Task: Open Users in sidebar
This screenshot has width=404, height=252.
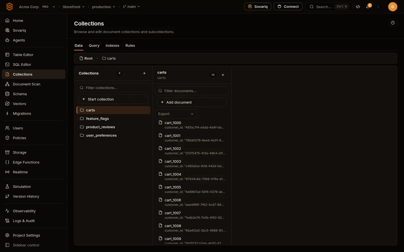Action: click(34, 128)
